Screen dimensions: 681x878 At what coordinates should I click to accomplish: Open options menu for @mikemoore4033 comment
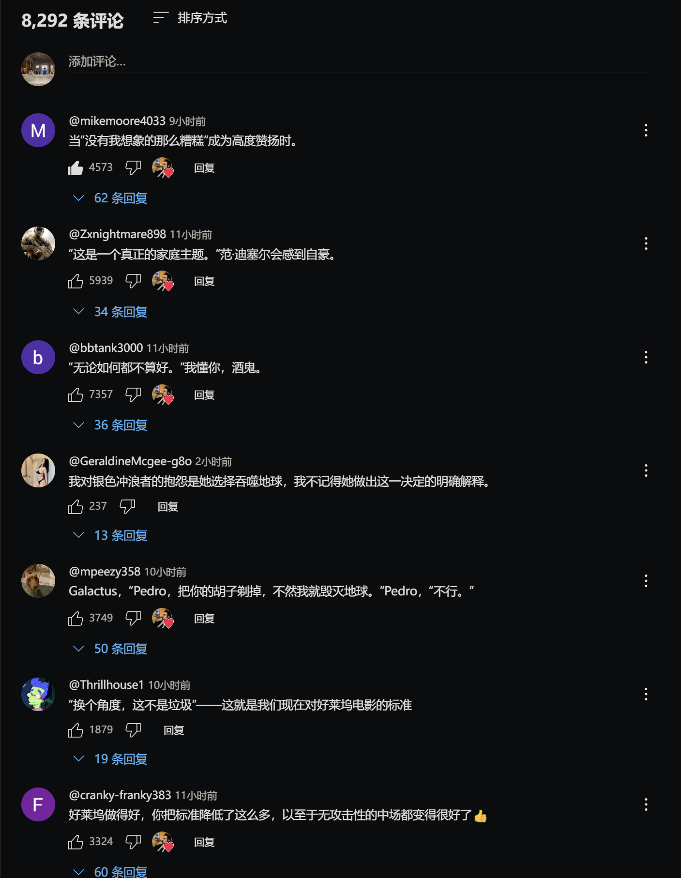(x=646, y=130)
